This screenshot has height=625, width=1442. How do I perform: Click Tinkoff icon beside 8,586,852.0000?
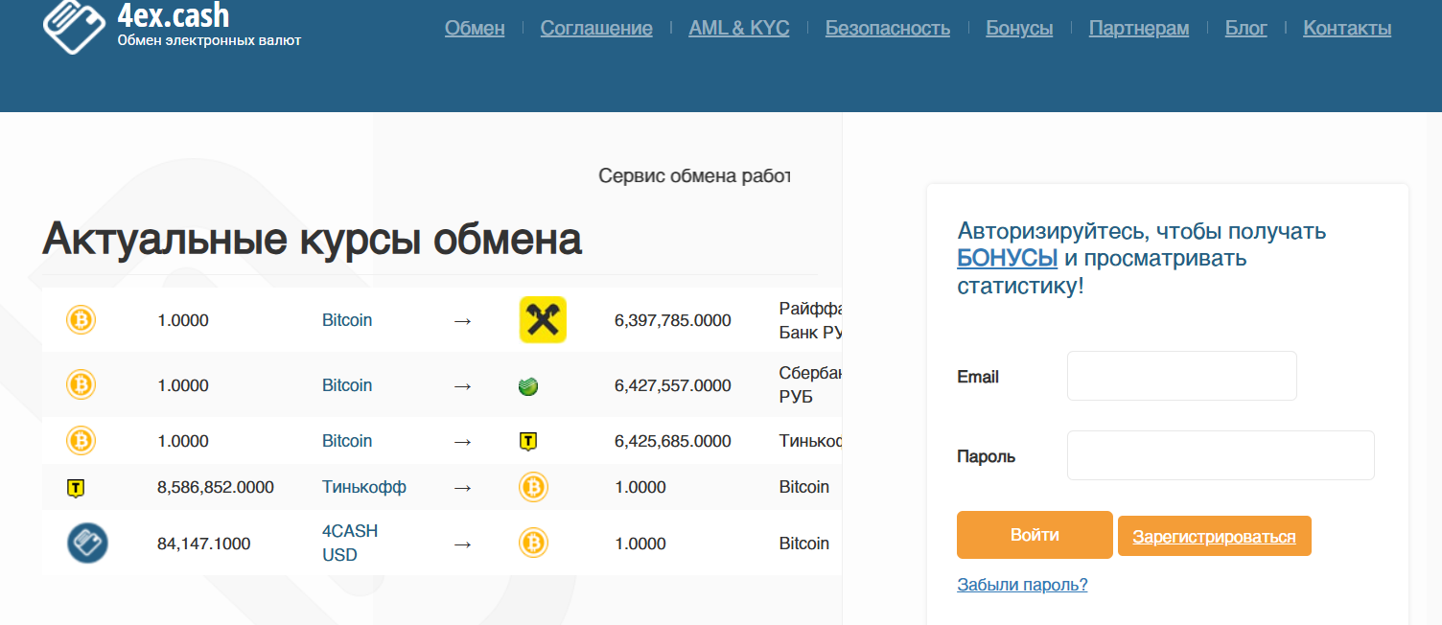[x=76, y=488]
